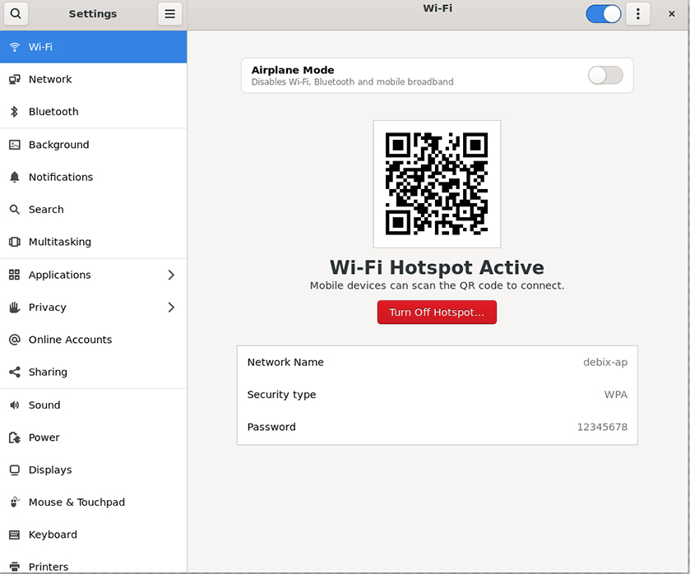
Task: Go to Bluetooth settings
Action: (93, 112)
